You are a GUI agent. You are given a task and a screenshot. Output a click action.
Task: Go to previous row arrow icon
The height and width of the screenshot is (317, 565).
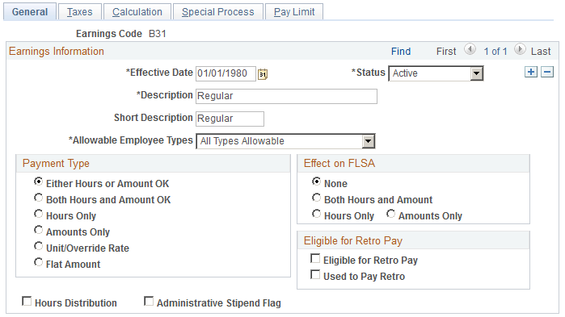coord(470,49)
